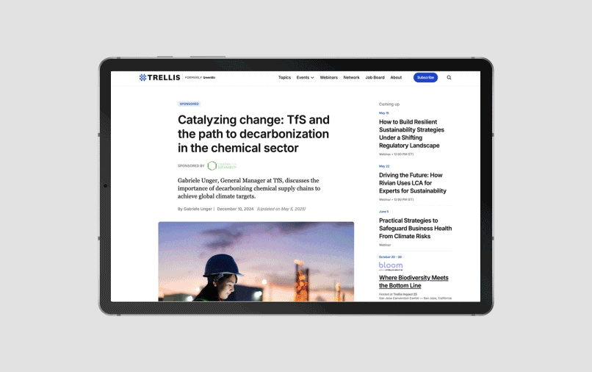Click the bloom event logo
This screenshot has height=372, width=592.
click(391, 265)
